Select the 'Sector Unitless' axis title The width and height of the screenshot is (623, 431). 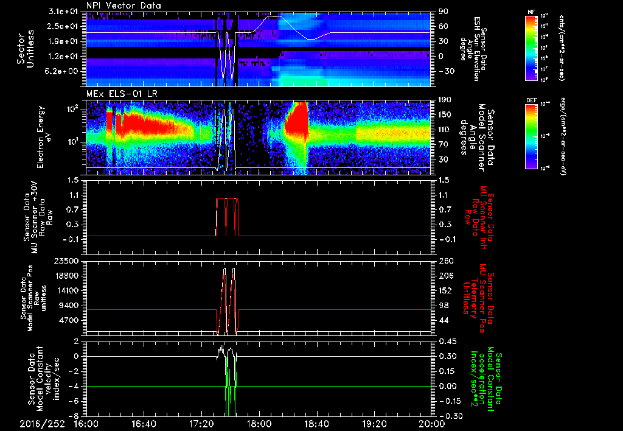(26, 49)
